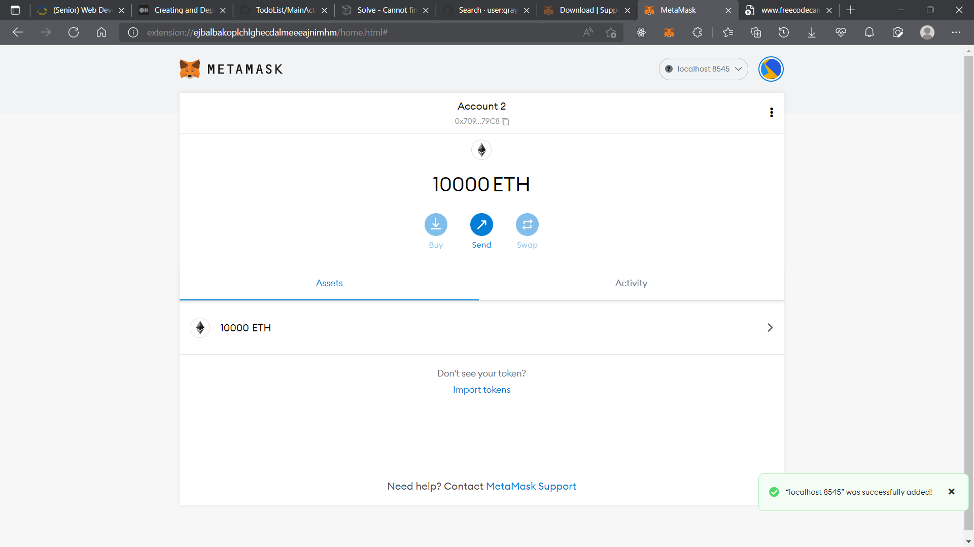Open a new browser tab
This screenshot has height=547, width=974.
[x=851, y=10]
